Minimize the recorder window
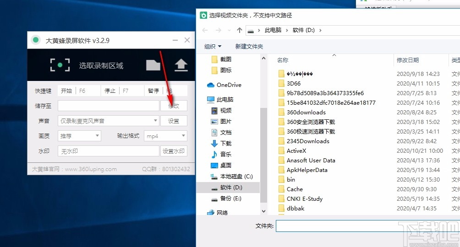 175,40
